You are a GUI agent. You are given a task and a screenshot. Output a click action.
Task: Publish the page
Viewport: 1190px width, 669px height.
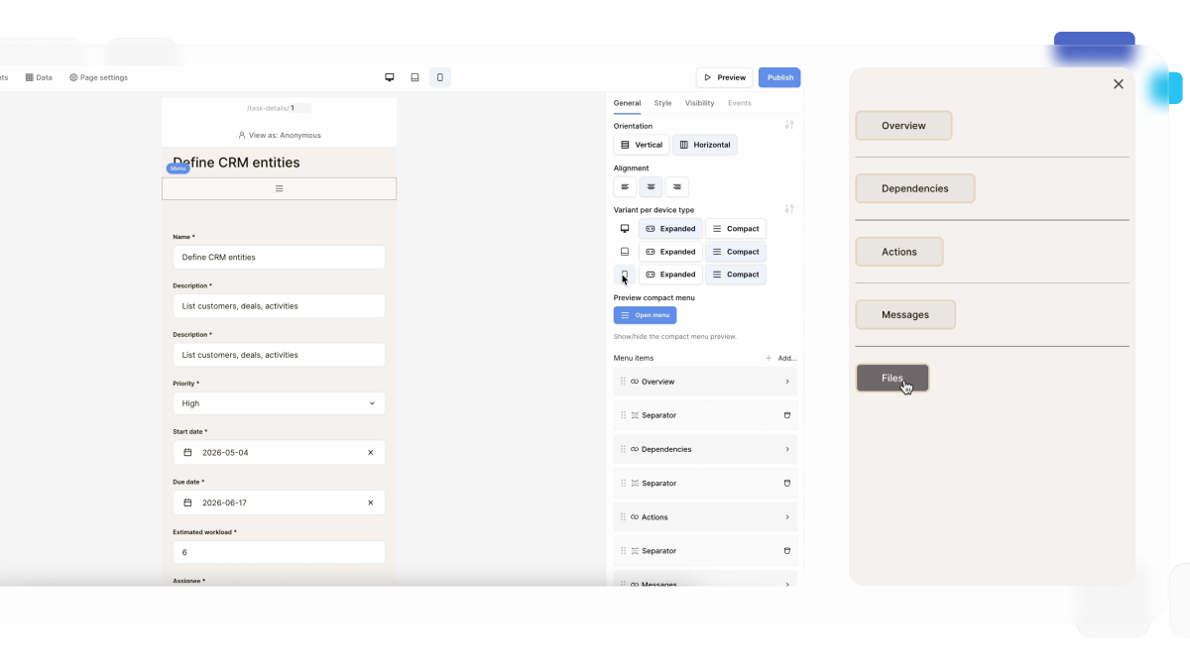click(x=779, y=77)
